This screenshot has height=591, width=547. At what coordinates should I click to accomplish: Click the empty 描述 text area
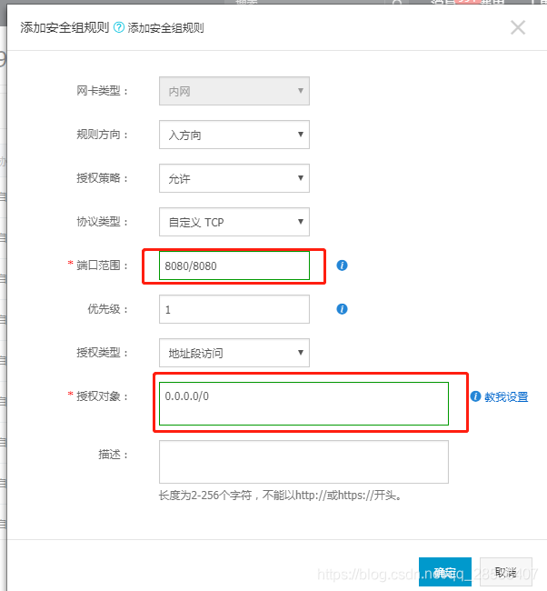click(303, 462)
